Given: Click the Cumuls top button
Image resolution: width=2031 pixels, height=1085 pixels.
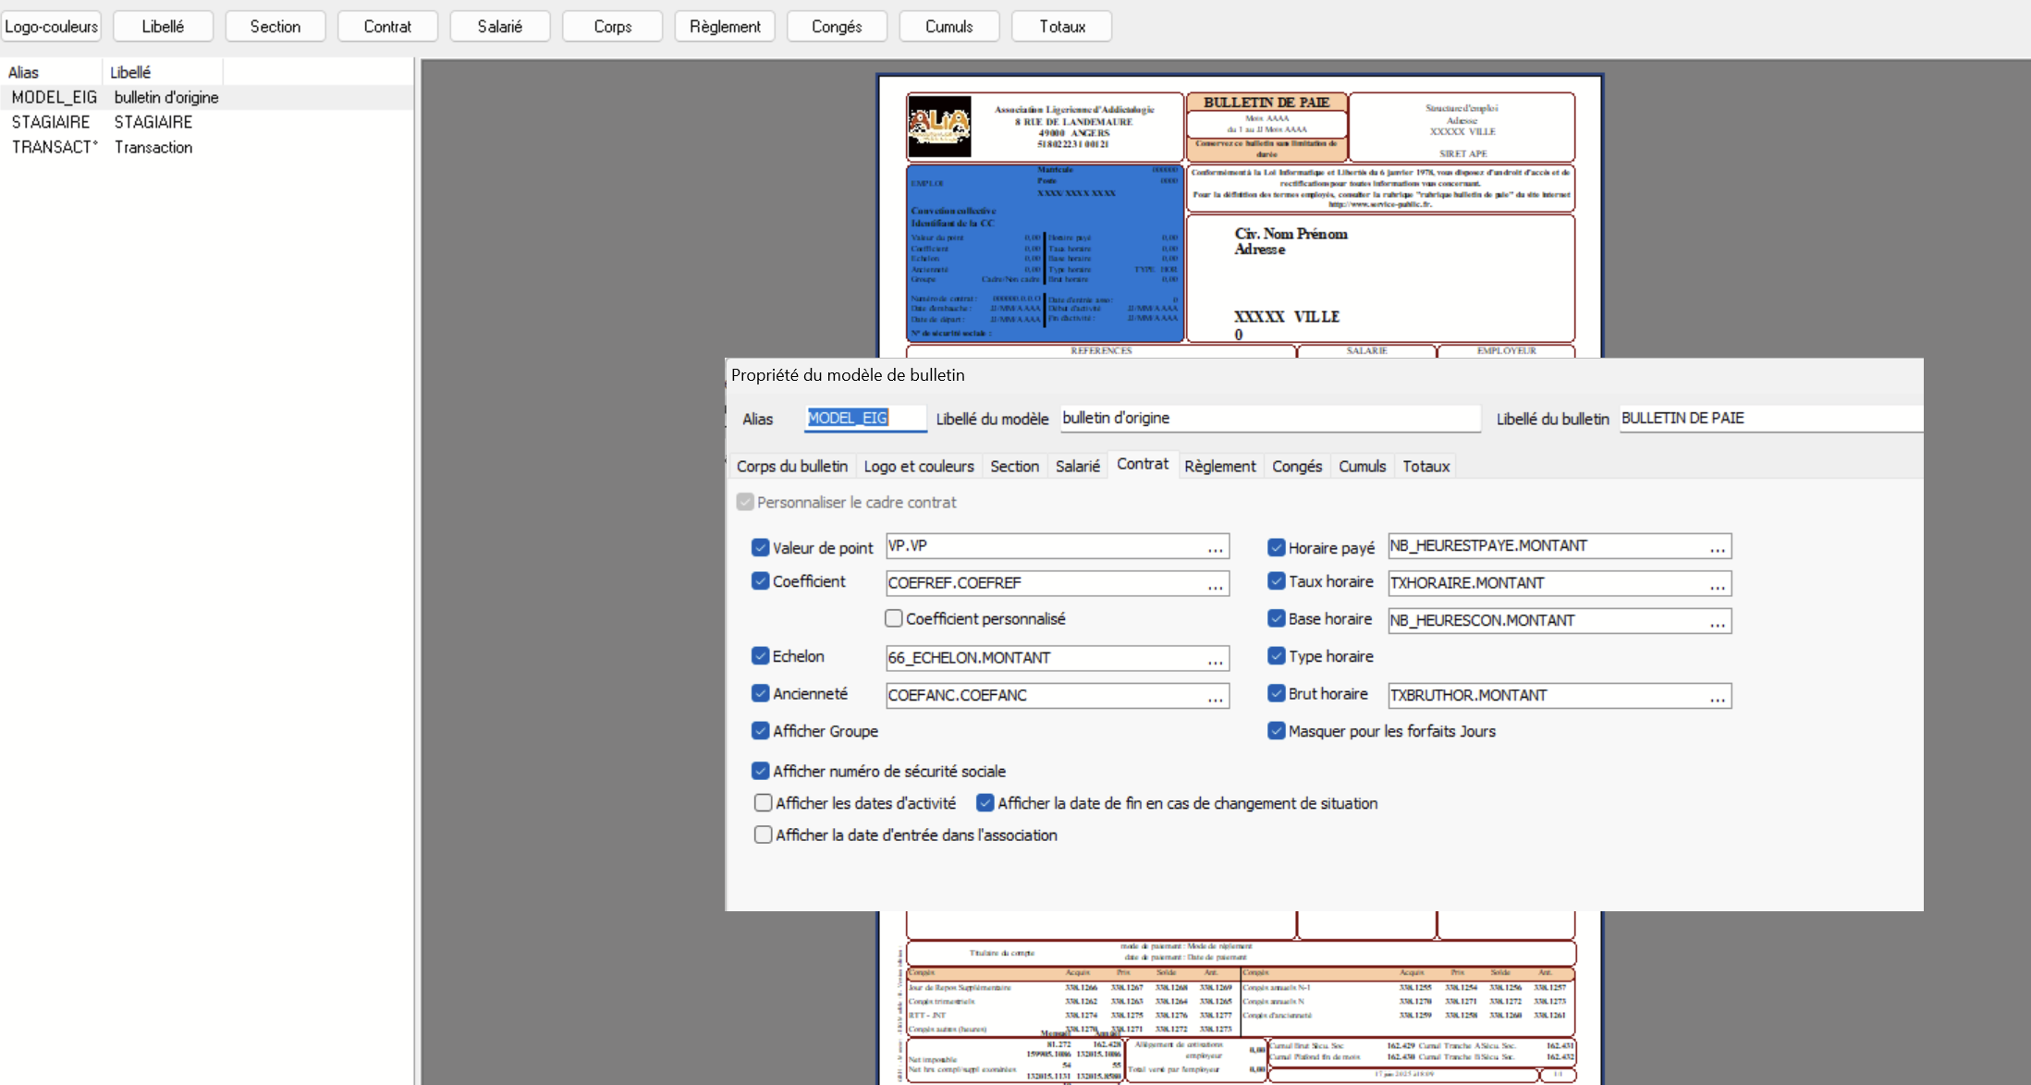Looking at the screenshot, I should click(x=949, y=26).
